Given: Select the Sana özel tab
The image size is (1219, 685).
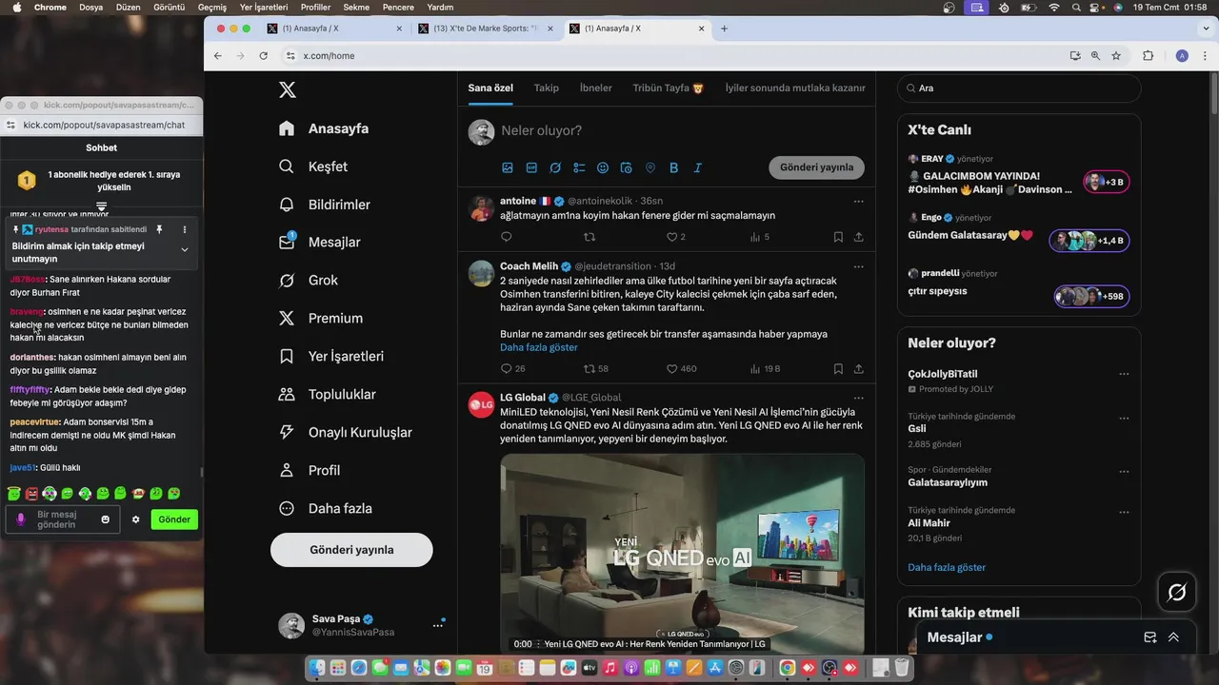Looking at the screenshot, I should (490, 88).
